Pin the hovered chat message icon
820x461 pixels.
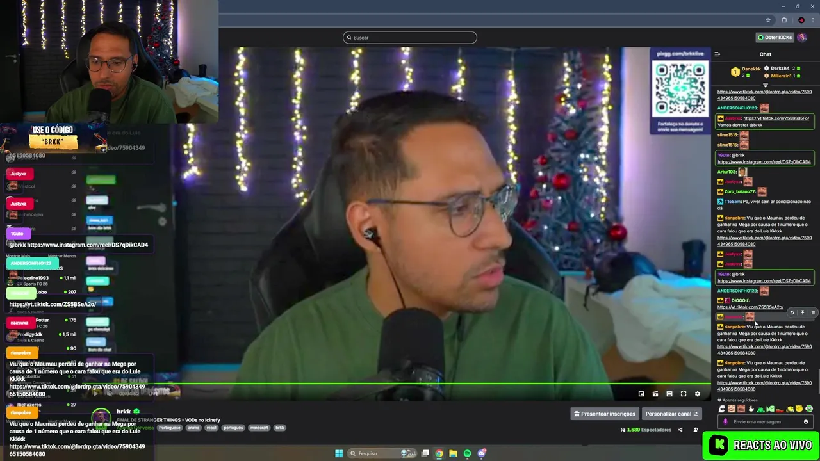(x=802, y=312)
